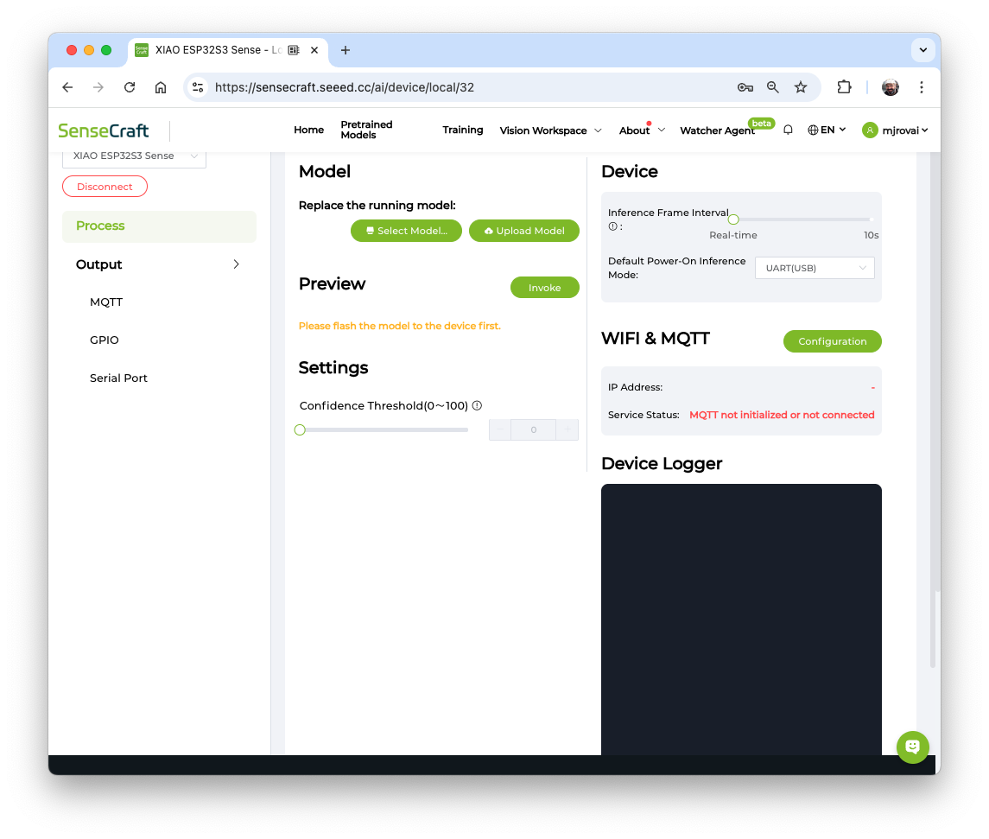Click the Upload Model button

point(524,231)
